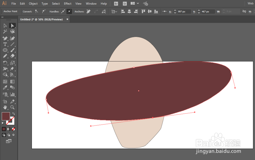
Task: Select the Type tool
Action: pyautogui.click(x=5, y=44)
